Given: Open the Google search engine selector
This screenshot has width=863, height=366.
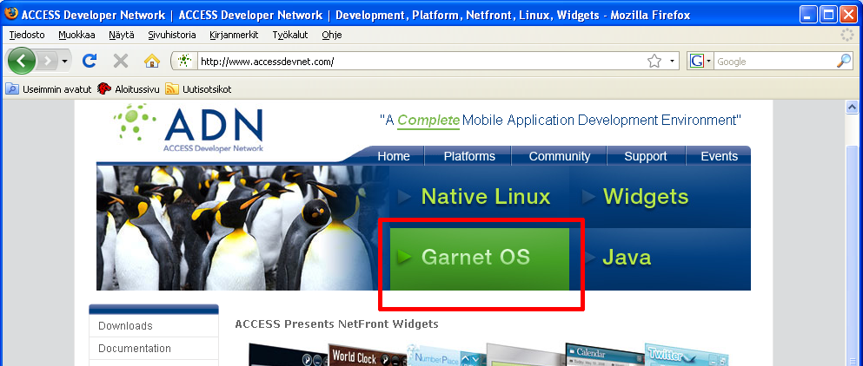Looking at the screenshot, I should point(700,61).
